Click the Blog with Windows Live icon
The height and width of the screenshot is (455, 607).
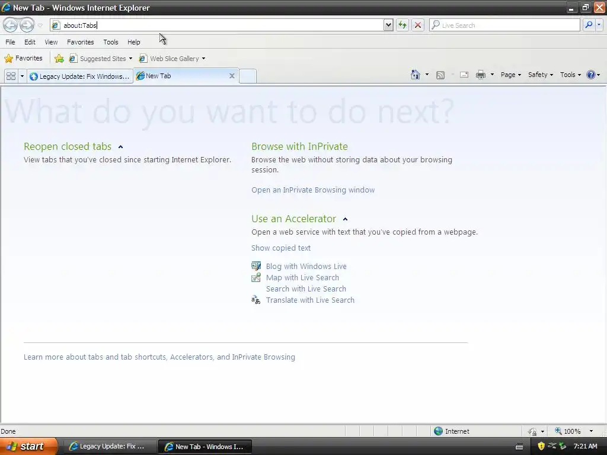click(x=256, y=266)
